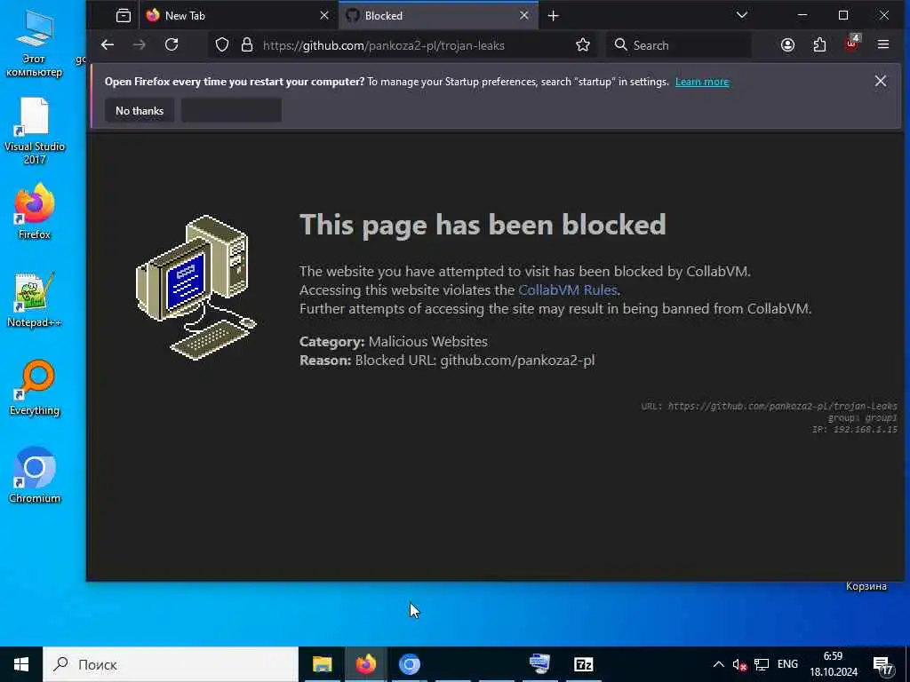The height and width of the screenshot is (682, 910).
Task: Open notification center with 17 badge
Action: 883,665
